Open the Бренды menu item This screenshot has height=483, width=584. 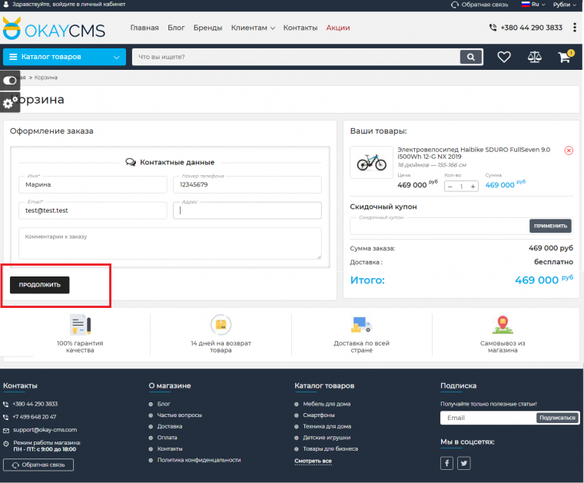click(207, 28)
